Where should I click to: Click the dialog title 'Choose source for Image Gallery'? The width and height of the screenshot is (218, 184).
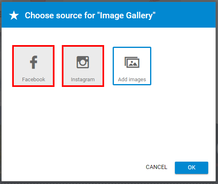[90, 15]
